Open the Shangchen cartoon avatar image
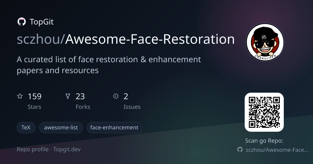Viewport: 313px width, 164px height. (265, 42)
